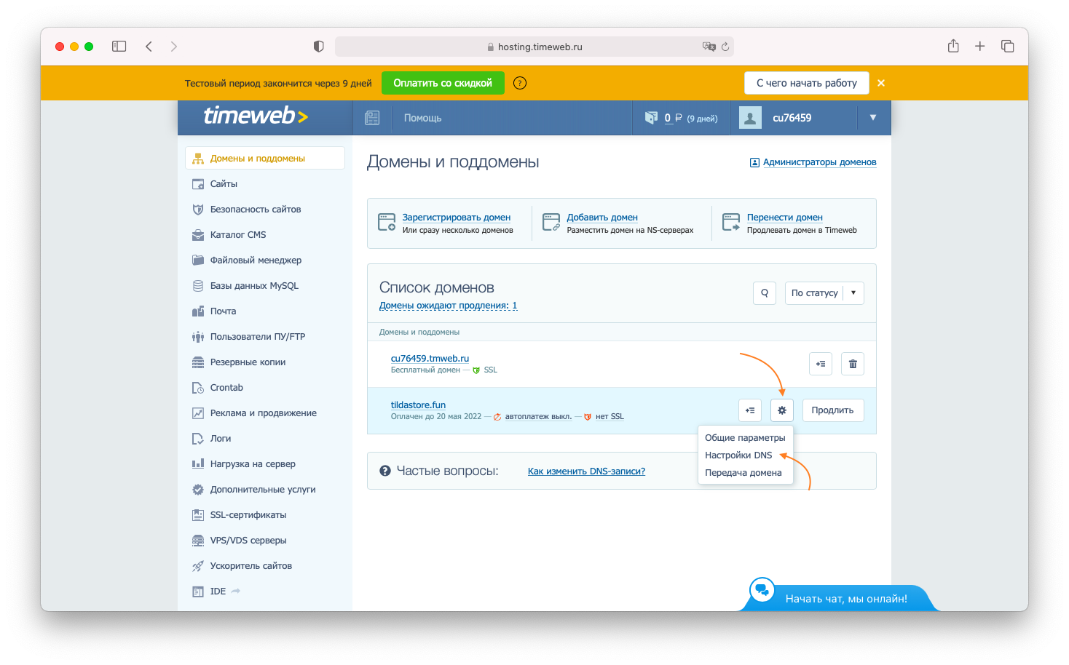The height and width of the screenshot is (665, 1069).
Task: Expand the cu76459 account dropdown arrow
Action: tap(873, 117)
